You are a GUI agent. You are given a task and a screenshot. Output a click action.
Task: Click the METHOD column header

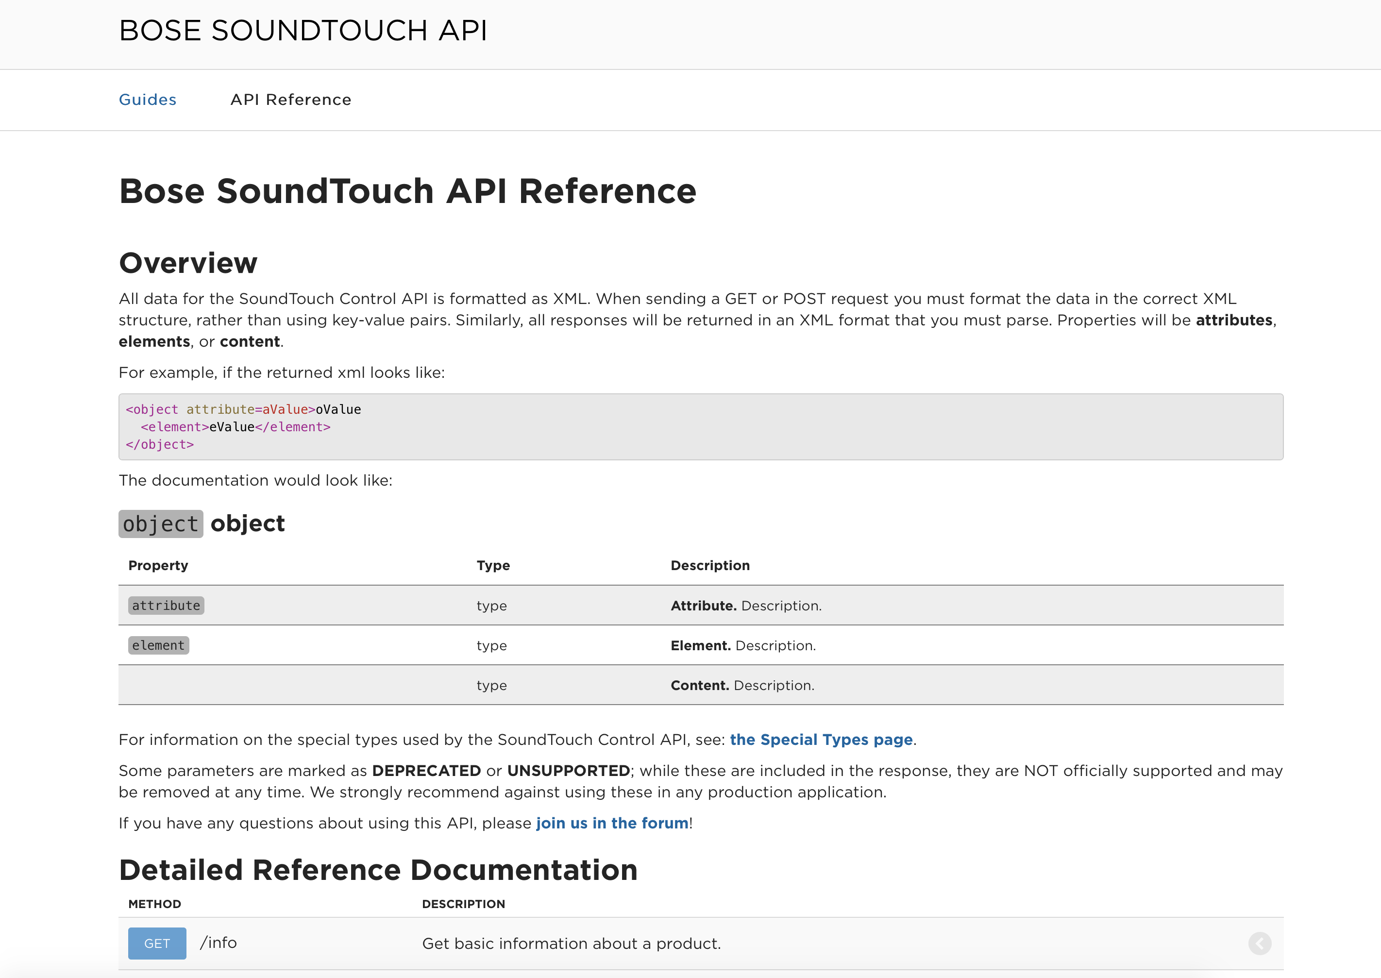tap(155, 903)
